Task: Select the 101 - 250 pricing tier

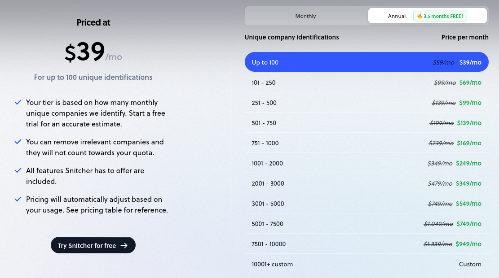Action: click(367, 83)
